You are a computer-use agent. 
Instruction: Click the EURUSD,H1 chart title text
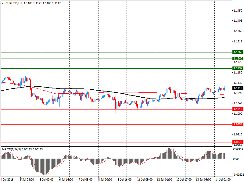[x=13, y=3]
